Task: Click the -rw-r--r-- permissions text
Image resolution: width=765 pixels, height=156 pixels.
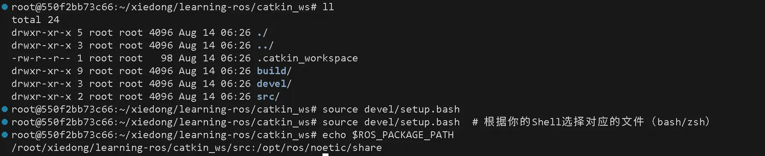Action: click(x=41, y=58)
